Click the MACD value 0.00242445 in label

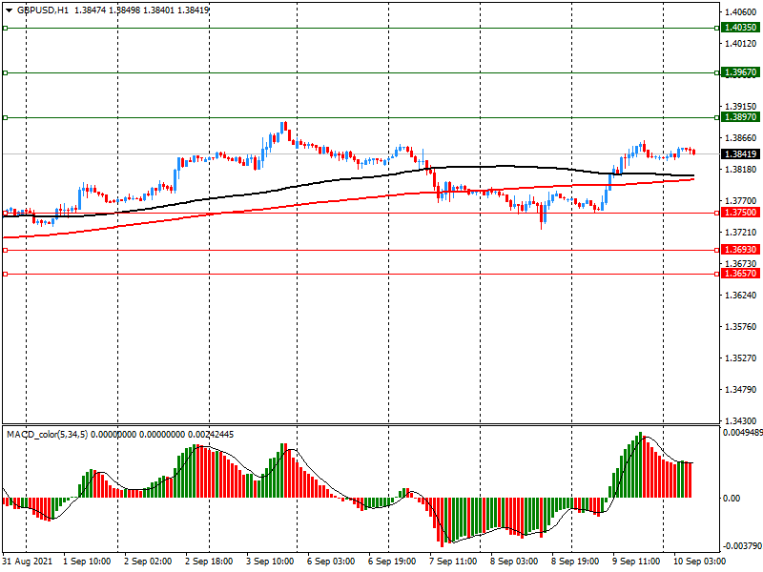(211, 435)
